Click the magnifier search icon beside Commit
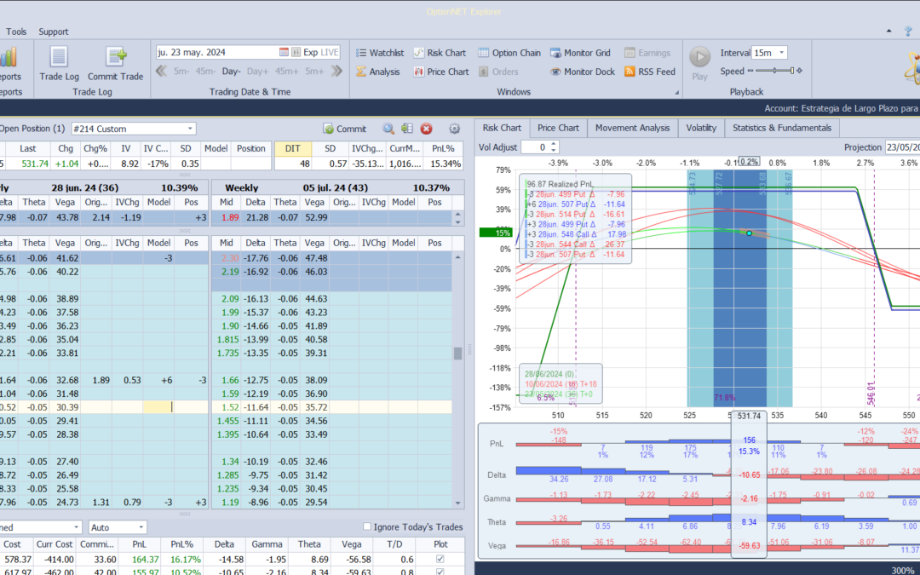The height and width of the screenshot is (575, 920). coord(388,129)
